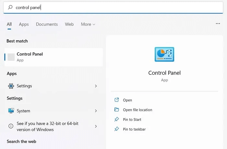Screen dimensions: 227x149
Task: Click the Pin to taskbar pin icon
Action: (117, 129)
